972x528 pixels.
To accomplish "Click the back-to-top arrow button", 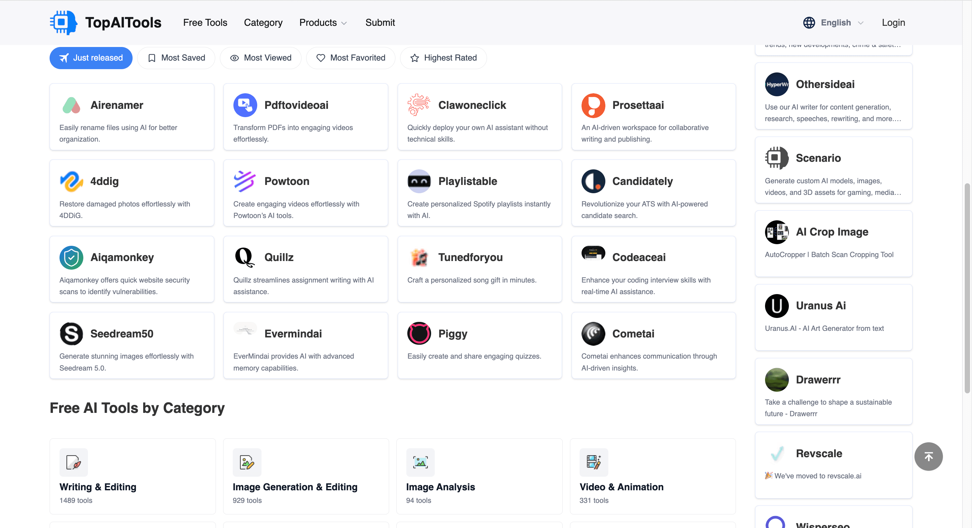I will (x=929, y=457).
